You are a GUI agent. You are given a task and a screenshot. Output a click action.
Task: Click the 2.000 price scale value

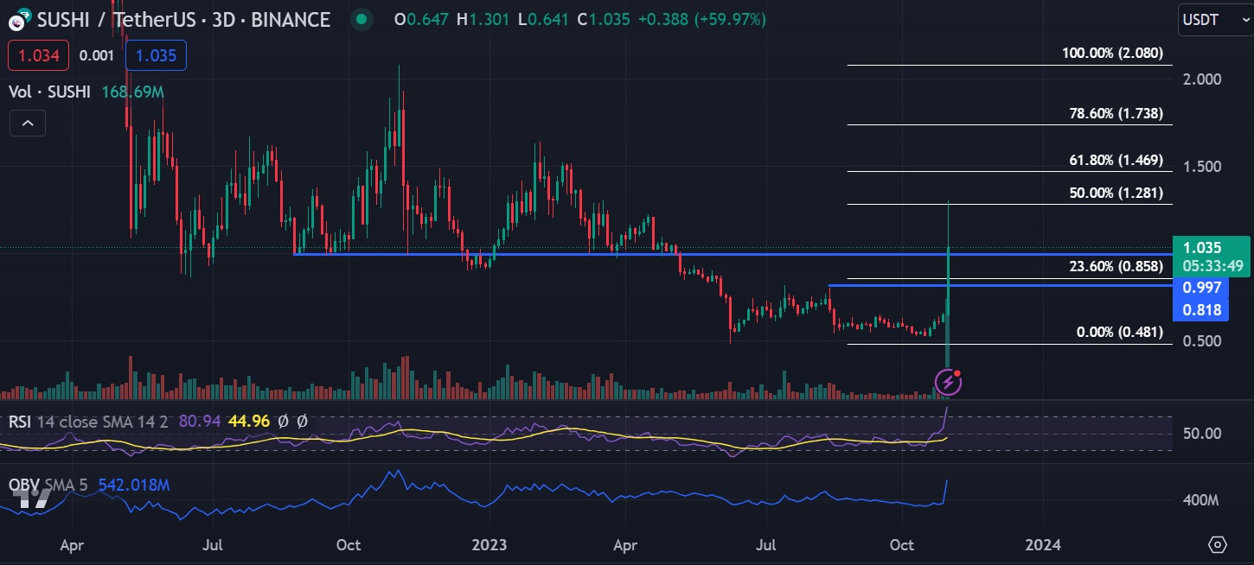1200,79
